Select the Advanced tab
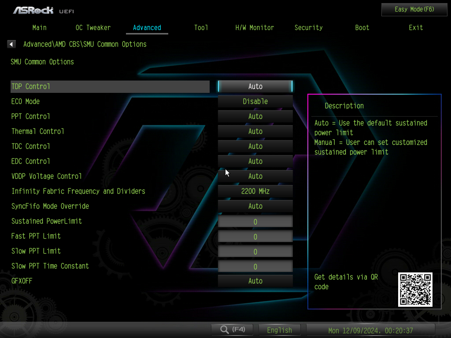451x338 pixels. [147, 28]
